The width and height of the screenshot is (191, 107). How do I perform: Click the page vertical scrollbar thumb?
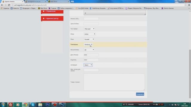190,74
